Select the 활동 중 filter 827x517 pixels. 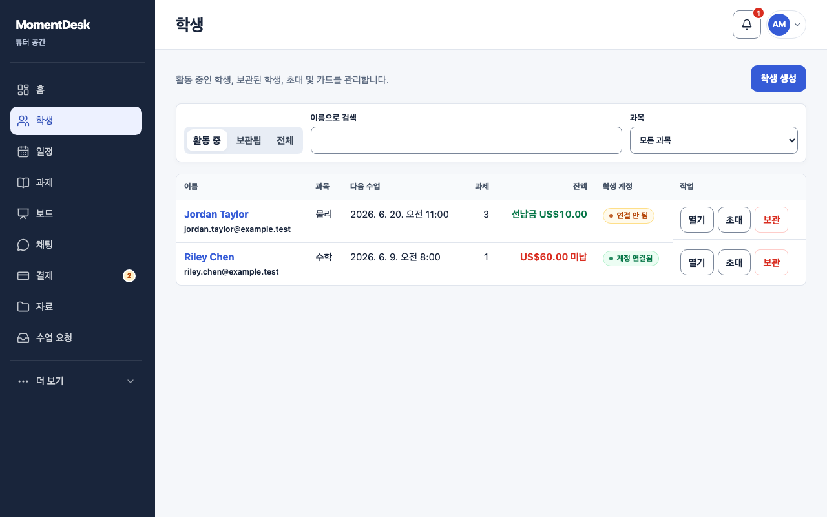click(x=207, y=140)
